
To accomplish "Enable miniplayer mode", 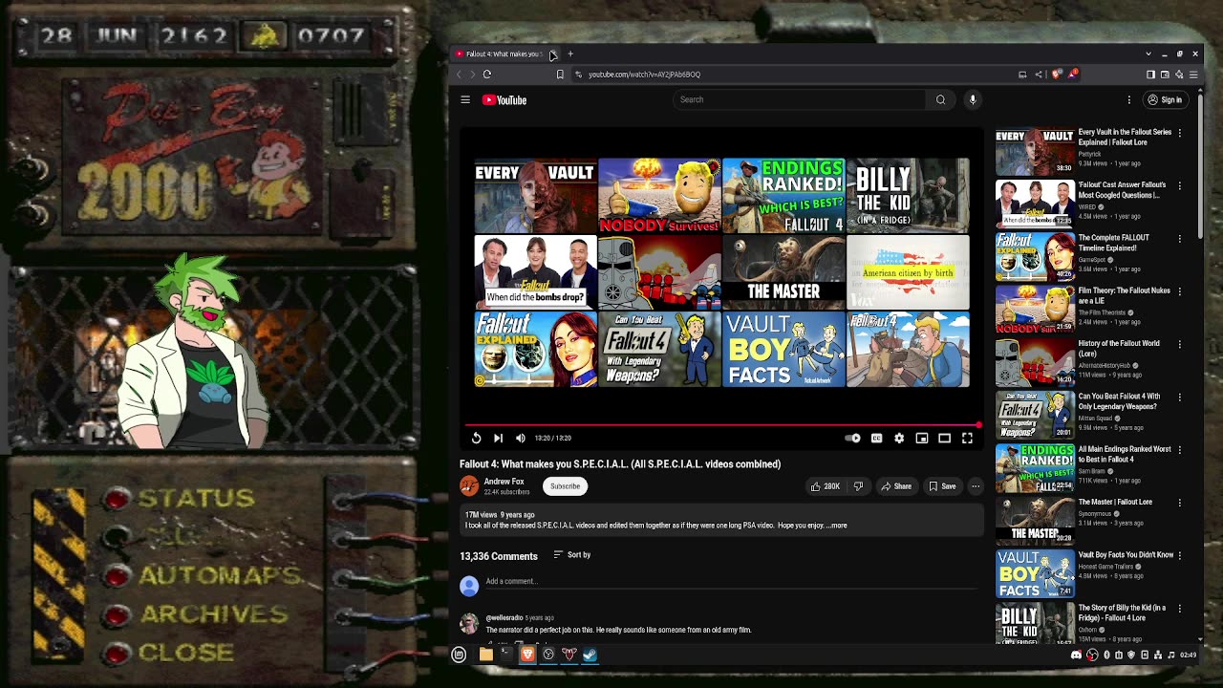I will click(922, 438).
